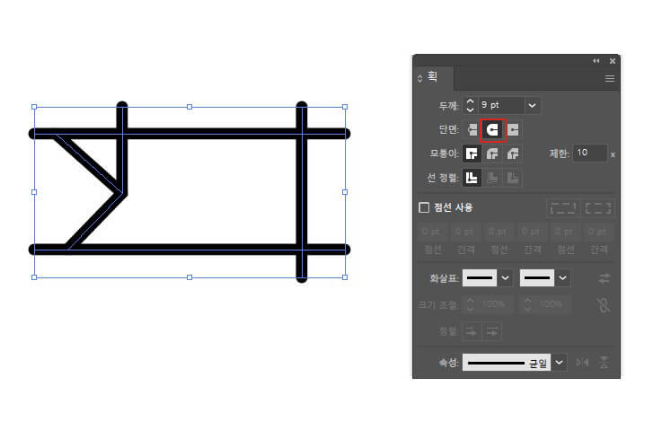The width and height of the screenshot is (662, 439).
Task: Click top-center selection handle on canvas
Action: (x=190, y=107)
